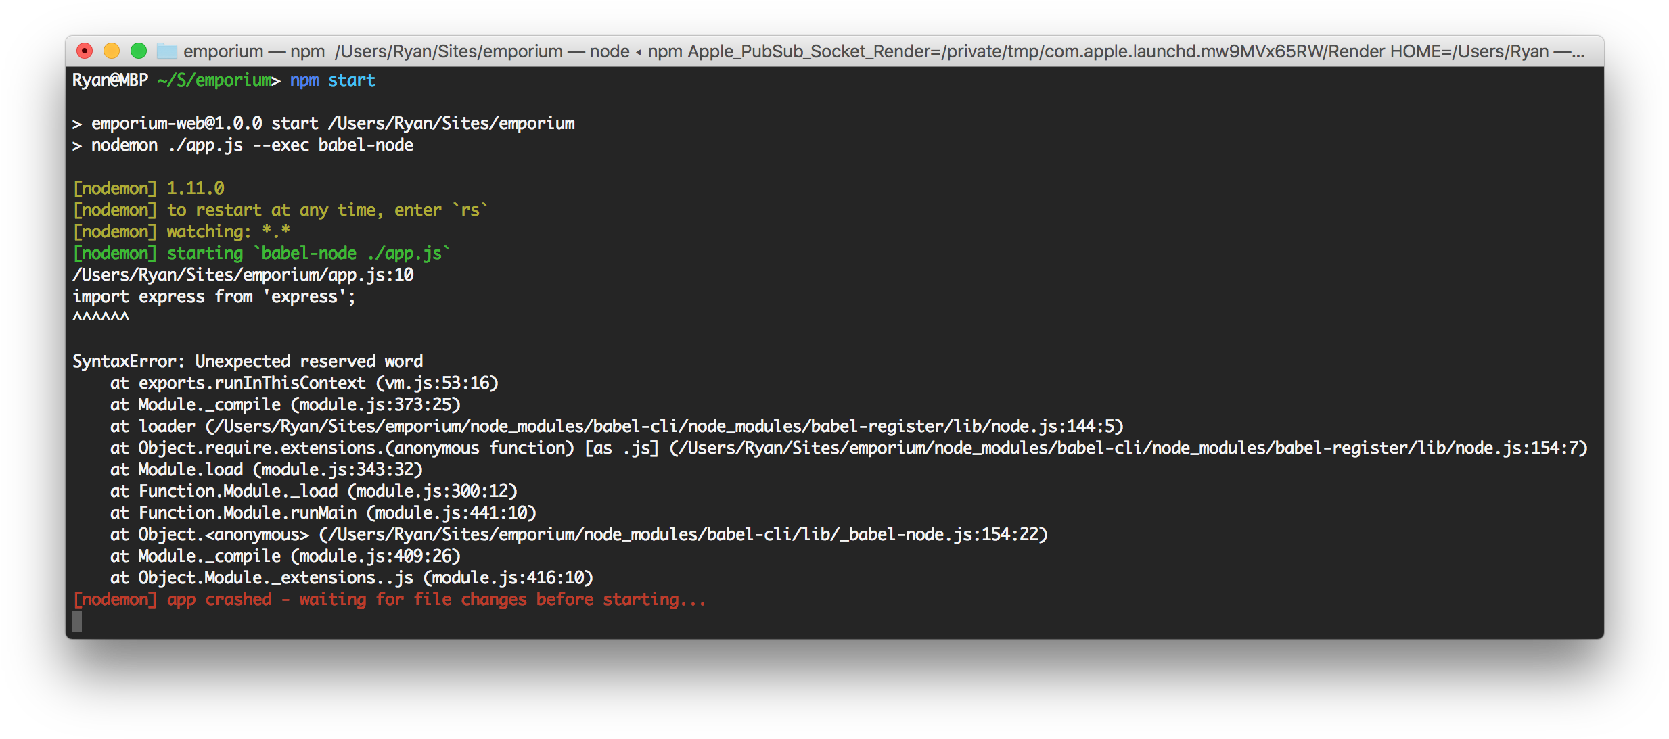Click the 'npm start' command text

332,80
